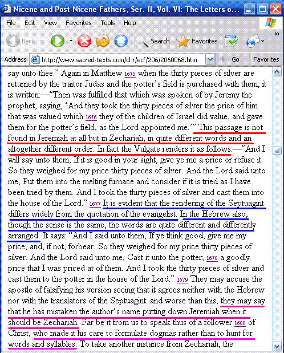The width and height of the screenshot is (284, 353).
Task: Open Favorites with the star icon
Action: 197,41
